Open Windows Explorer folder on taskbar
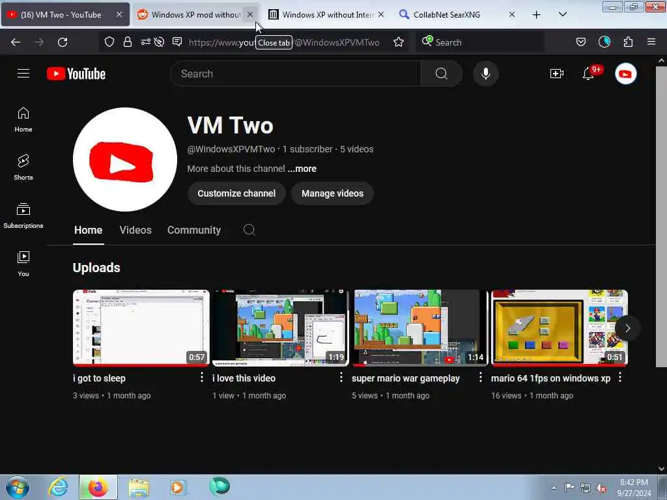 tap(139, 488)
